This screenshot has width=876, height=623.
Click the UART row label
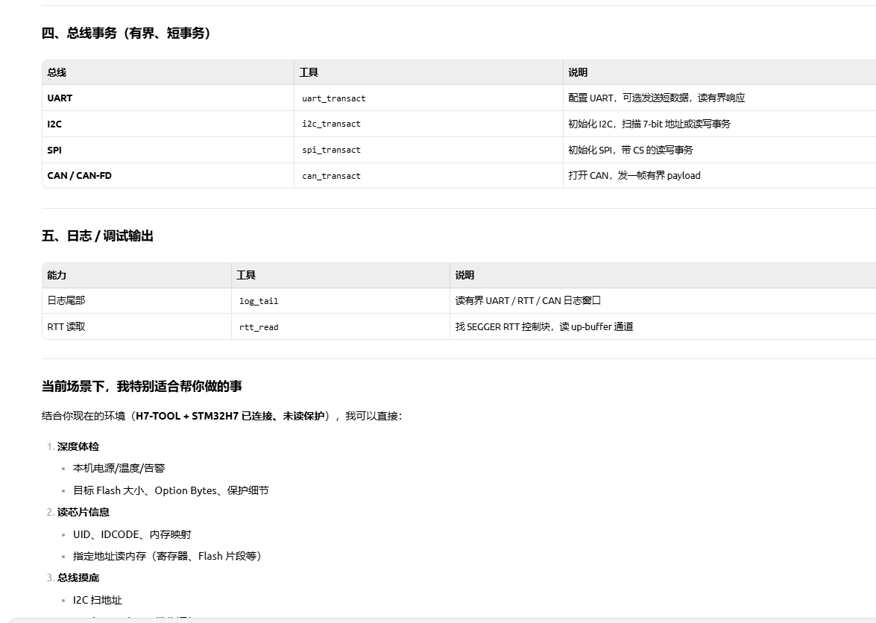pos(60,98)
